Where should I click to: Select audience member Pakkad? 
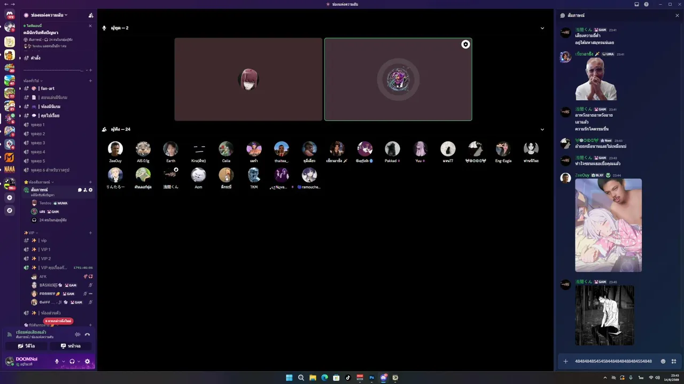[392, 151]
